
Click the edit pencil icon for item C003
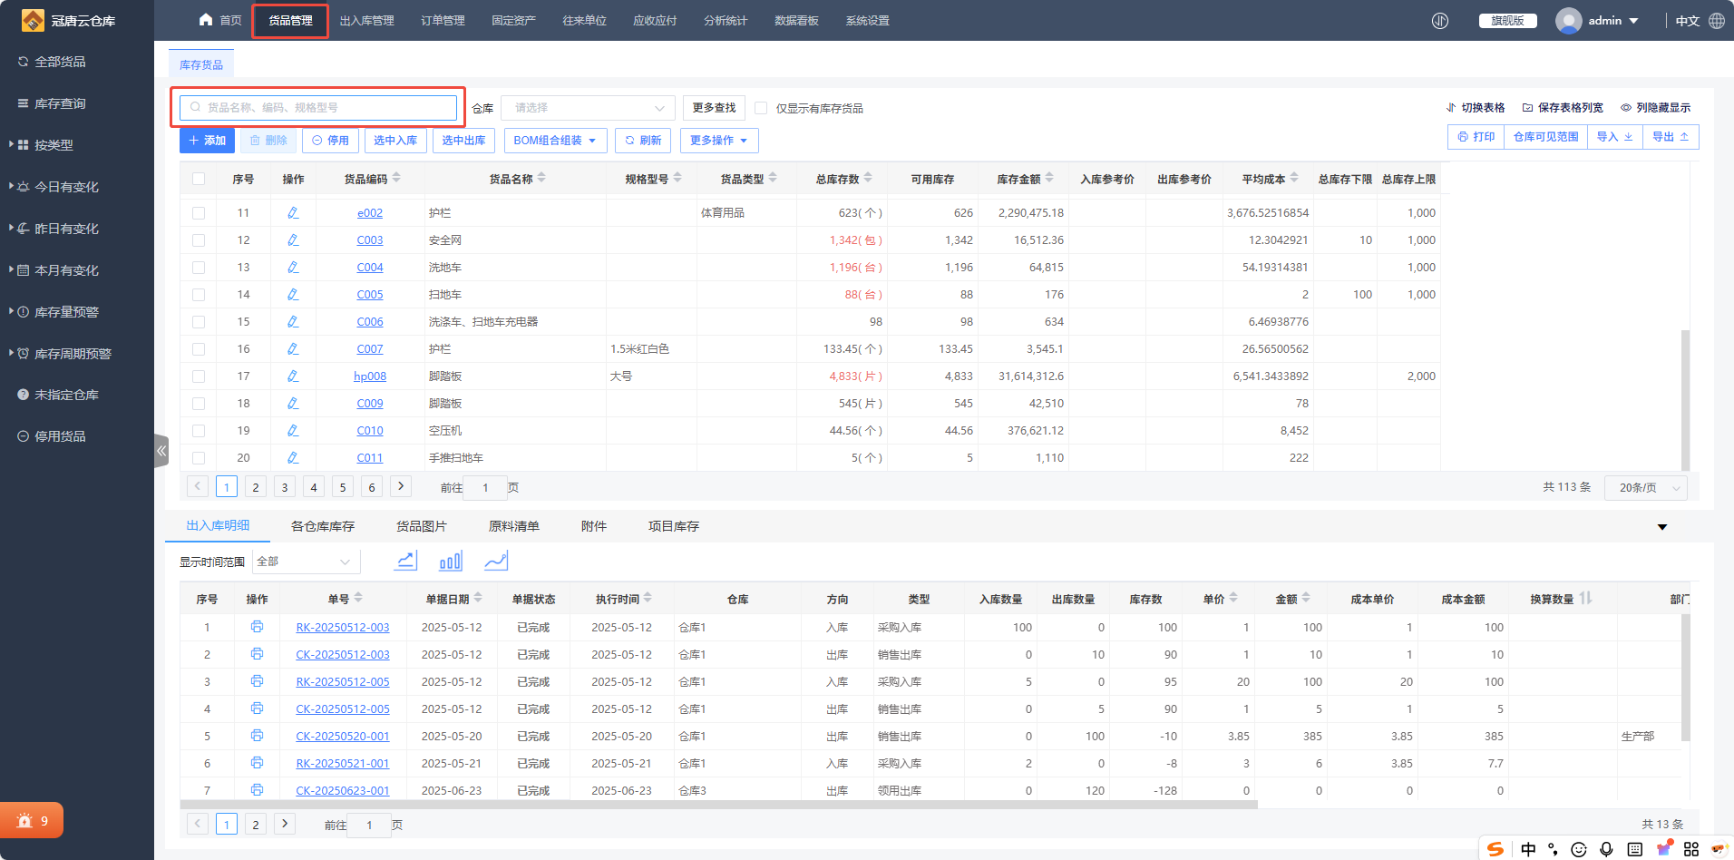293,240
